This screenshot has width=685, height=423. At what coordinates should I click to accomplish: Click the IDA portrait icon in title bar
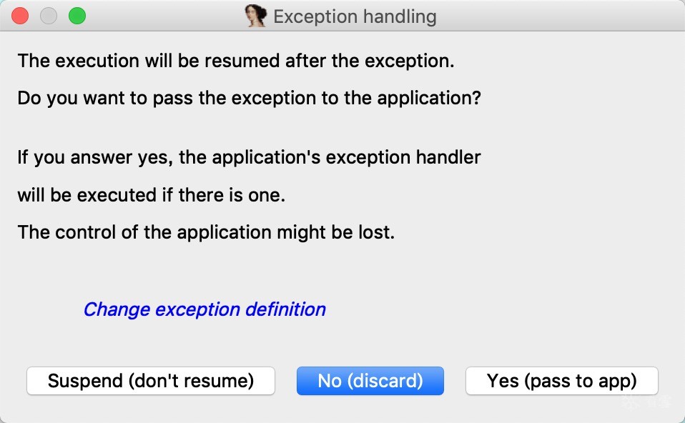[255, 16]
